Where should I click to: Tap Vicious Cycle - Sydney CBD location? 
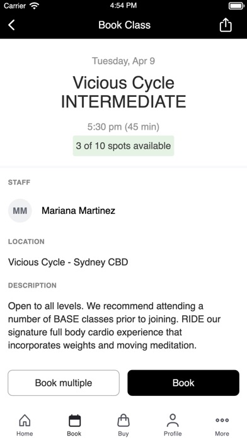[x=68, y=262]
